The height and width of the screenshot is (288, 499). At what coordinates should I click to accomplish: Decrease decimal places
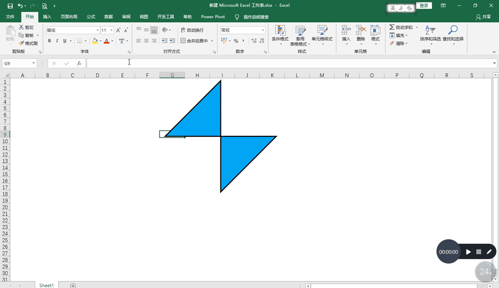click(x=261, y=41)
